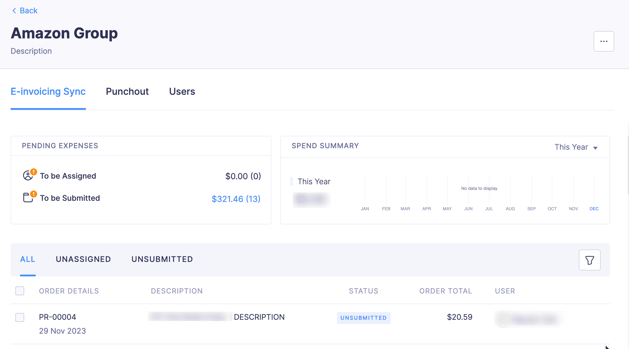Select DEC on the spend chart

[594, 209]
